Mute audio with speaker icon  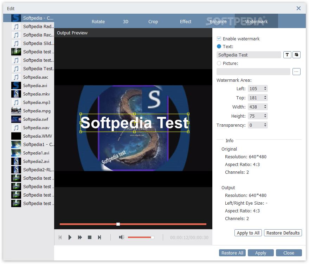(x=122, y=237)
